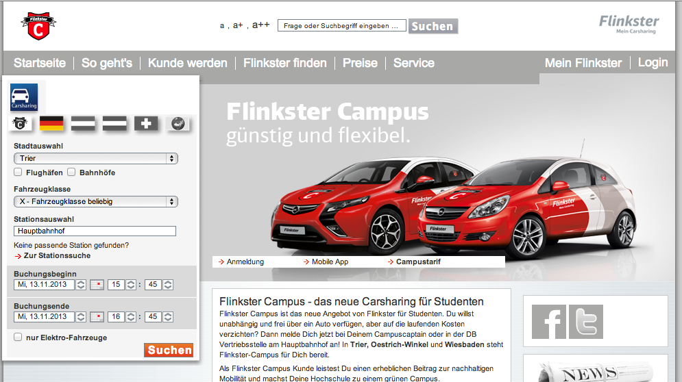Select the German flag country filter
The height and width of the screenshot is (382, 682).
coord(51,124)
